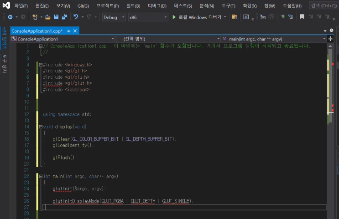Open the 분석(N) menu
The height and width of the screenshot is (219, 339).
pyautogui.click(x=207, y=6)
